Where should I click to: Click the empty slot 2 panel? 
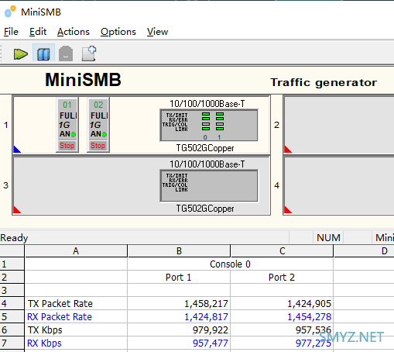pyautogui.click(x=339, y=125)
